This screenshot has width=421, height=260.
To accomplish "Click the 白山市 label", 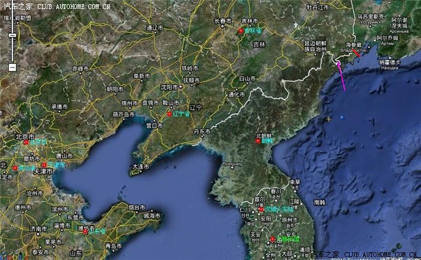I will 247,78.
